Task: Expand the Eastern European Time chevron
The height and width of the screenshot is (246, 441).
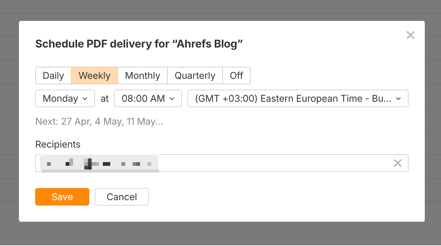Action: (x=399, y=99)
